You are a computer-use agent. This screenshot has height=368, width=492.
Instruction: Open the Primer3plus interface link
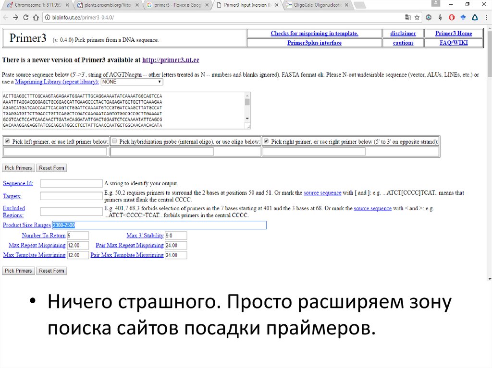314,43
